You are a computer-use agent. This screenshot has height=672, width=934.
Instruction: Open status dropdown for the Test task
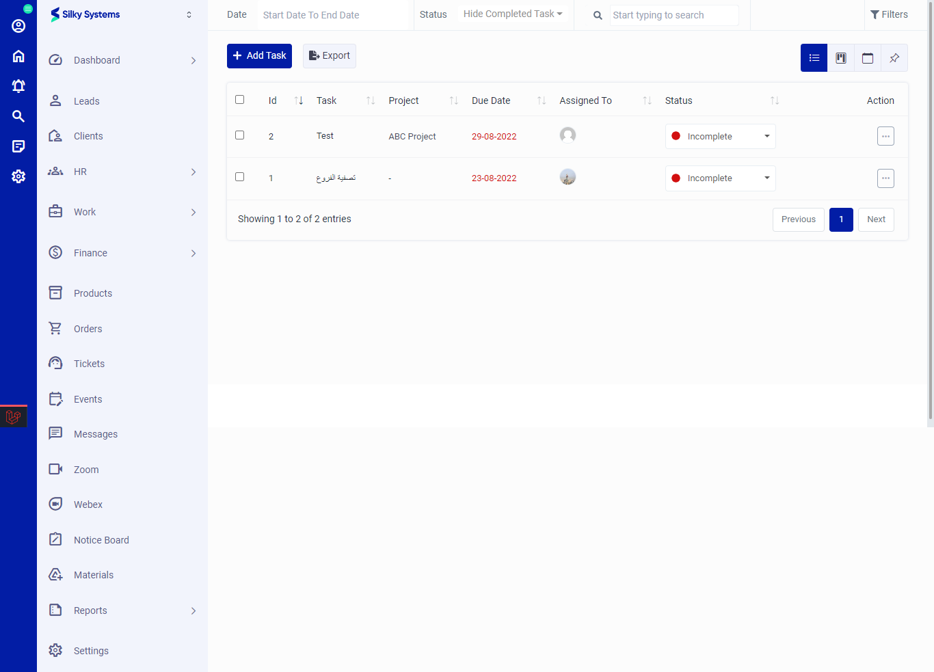coord(720,136)
